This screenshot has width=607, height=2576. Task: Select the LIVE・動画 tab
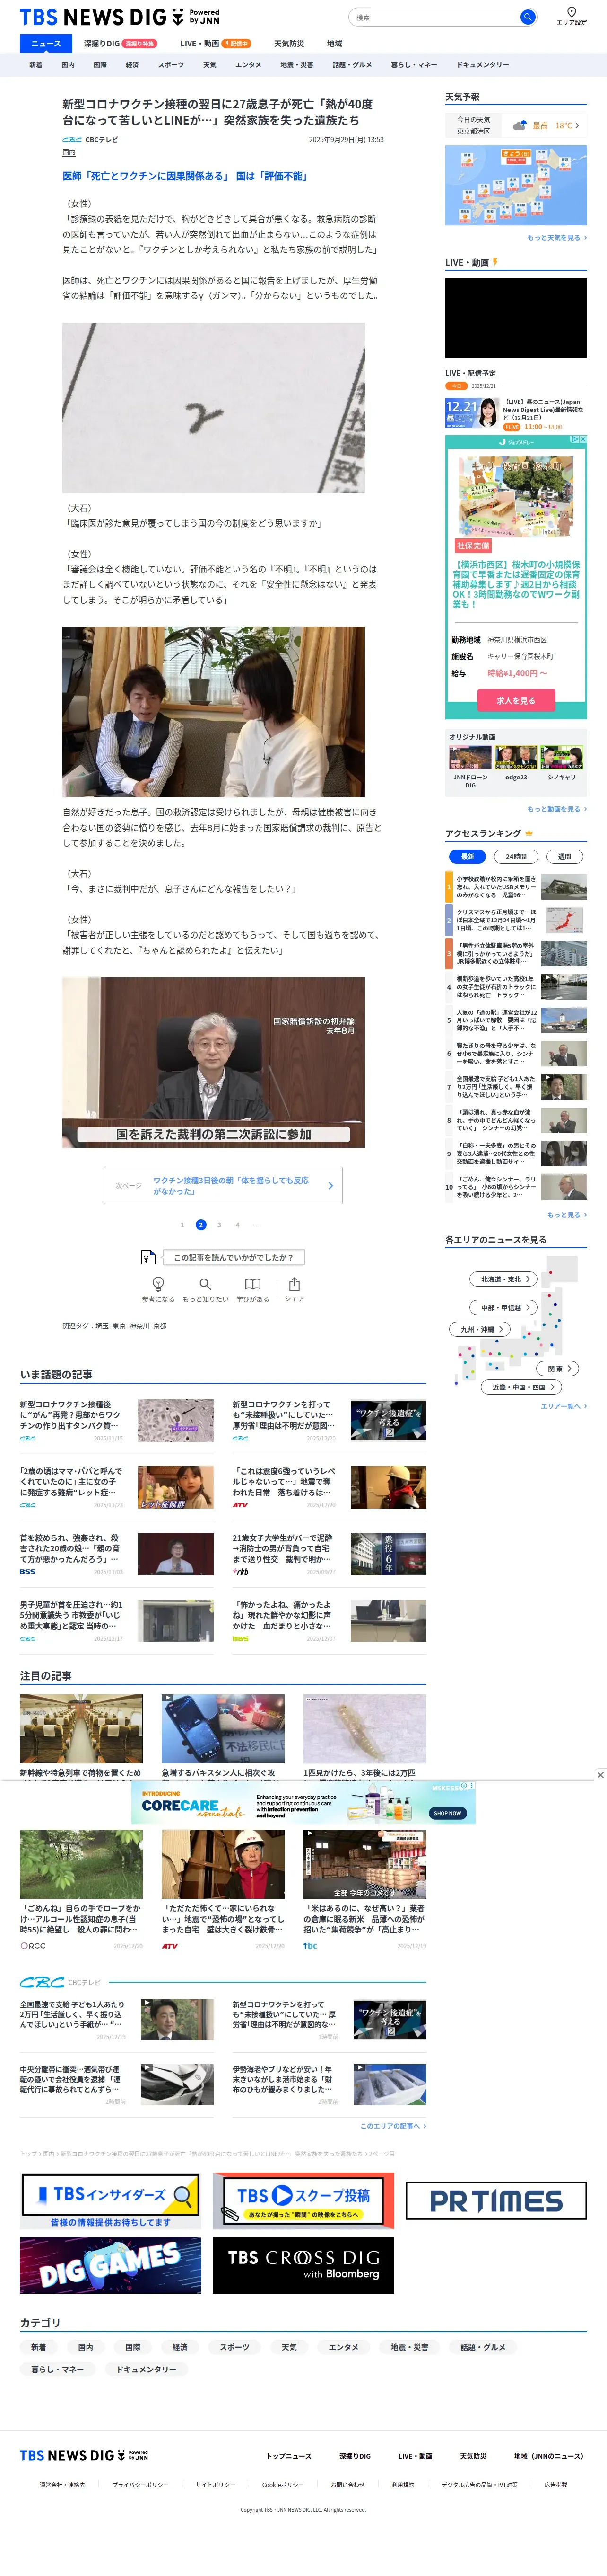[x=215, y=43]
